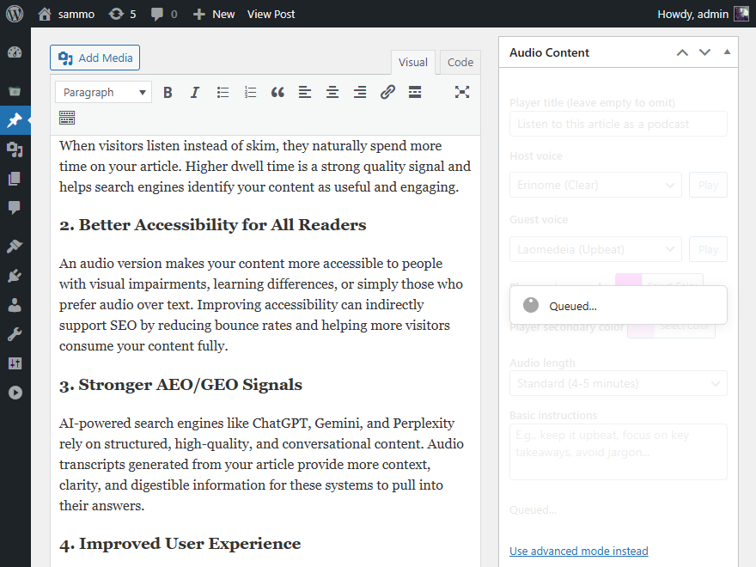Open the Paragraph format dropdown

pyautogui.click(x=103, y=92)
